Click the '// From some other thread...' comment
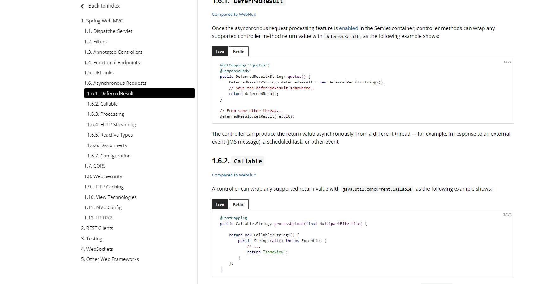This screenshot has height=284, width=557. 252,111
